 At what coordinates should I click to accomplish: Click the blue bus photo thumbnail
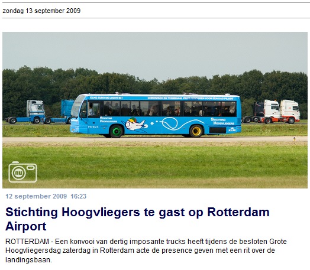tap(155, 110)
